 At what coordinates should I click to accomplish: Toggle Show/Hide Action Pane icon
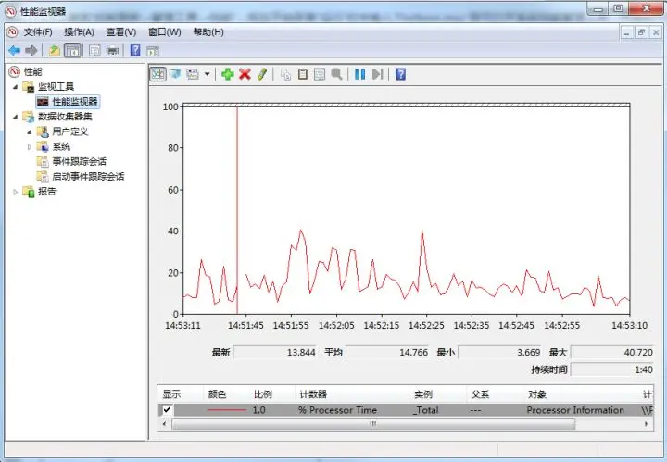[153, 51]
